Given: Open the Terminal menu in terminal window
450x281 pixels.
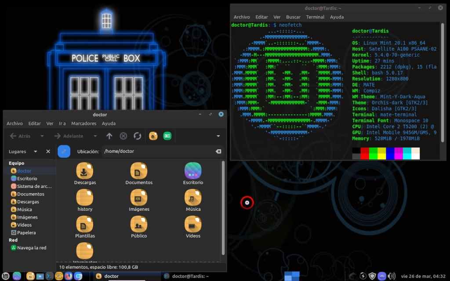Looking at the screenshot, I should click(x=315, y=17).
